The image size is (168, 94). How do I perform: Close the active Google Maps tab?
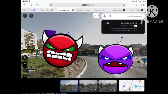pos(73,10)
